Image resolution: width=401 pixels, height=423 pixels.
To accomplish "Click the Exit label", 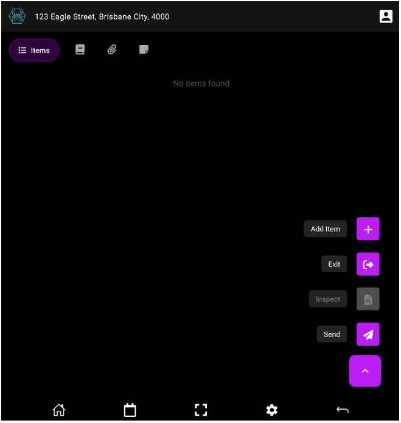I will (x=334, y=264).
